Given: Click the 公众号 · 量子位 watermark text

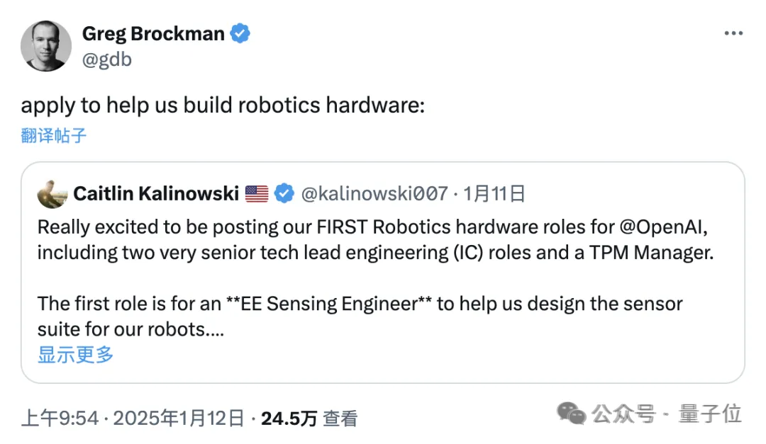Looking at the screenshot, I should 667,414.
